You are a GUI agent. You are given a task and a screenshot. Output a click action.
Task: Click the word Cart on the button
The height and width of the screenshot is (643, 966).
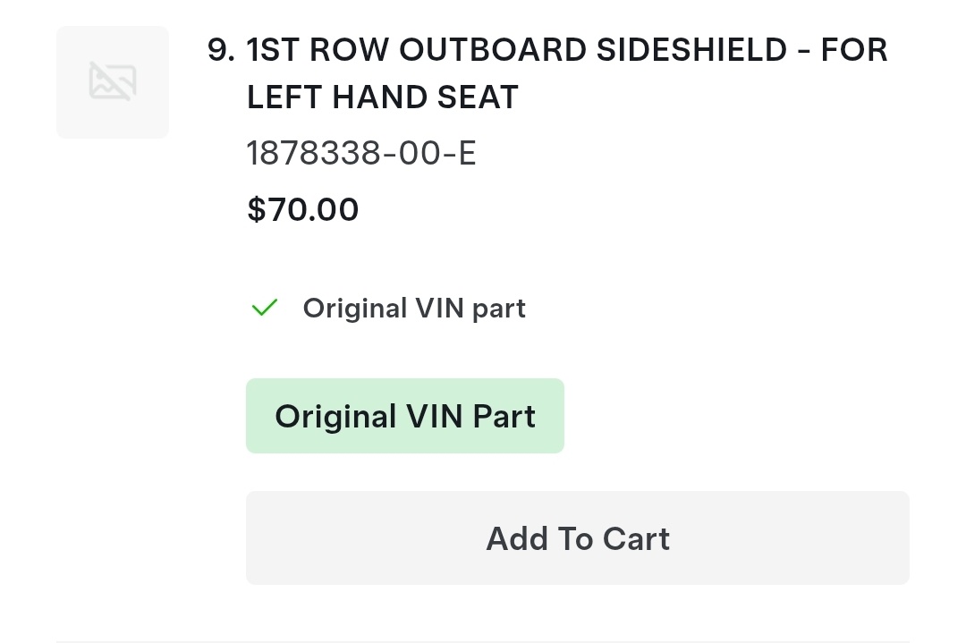[x=636, y=538]
